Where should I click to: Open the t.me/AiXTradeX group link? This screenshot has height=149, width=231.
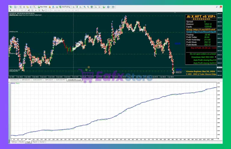(201, 29)
